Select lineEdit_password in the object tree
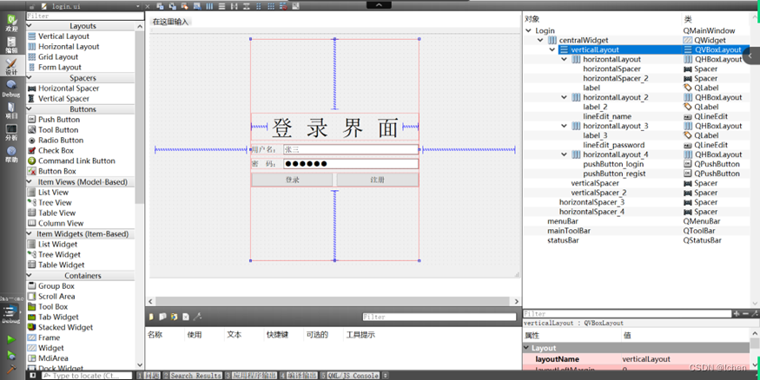 613,145
